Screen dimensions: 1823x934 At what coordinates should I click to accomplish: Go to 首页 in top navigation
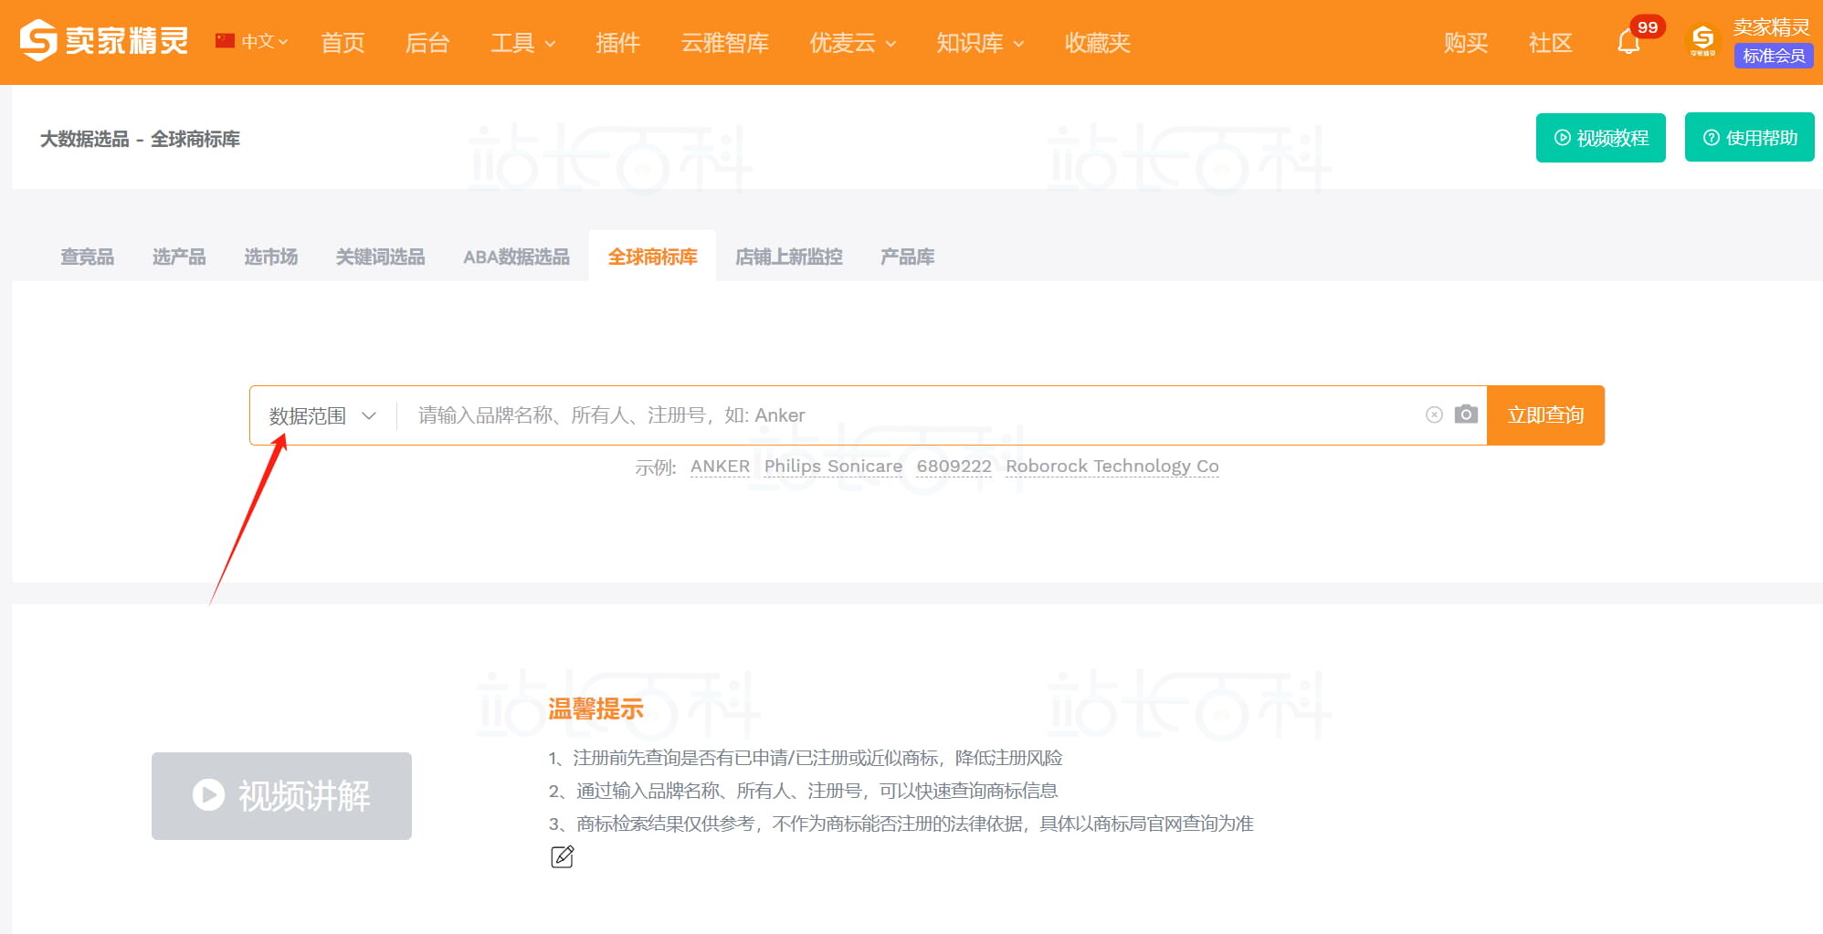[343, 43]
